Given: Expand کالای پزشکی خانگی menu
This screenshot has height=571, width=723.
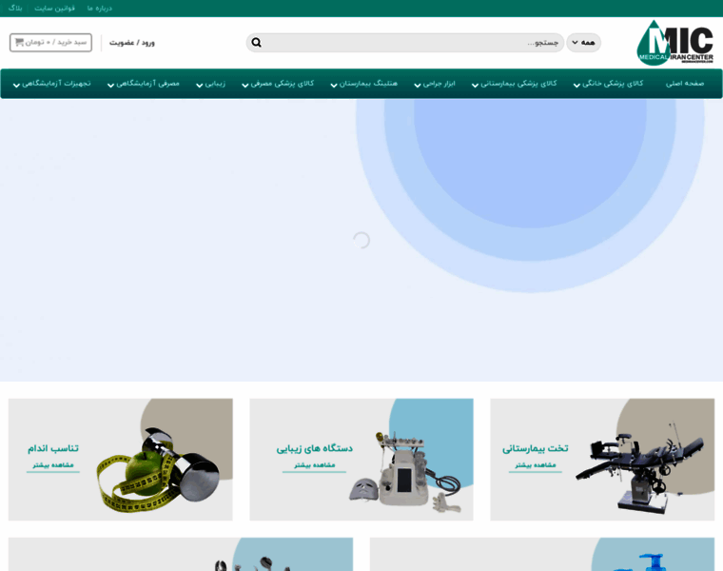Looking at the screenshot, I should pyautogui.click(x=608, y=84).
